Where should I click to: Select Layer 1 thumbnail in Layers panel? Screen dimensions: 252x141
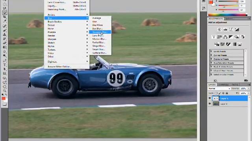coord(215,98)
